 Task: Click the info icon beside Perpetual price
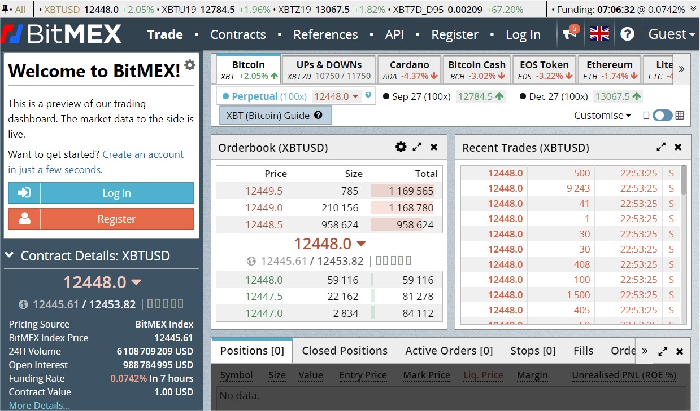(x=368, y=95)
